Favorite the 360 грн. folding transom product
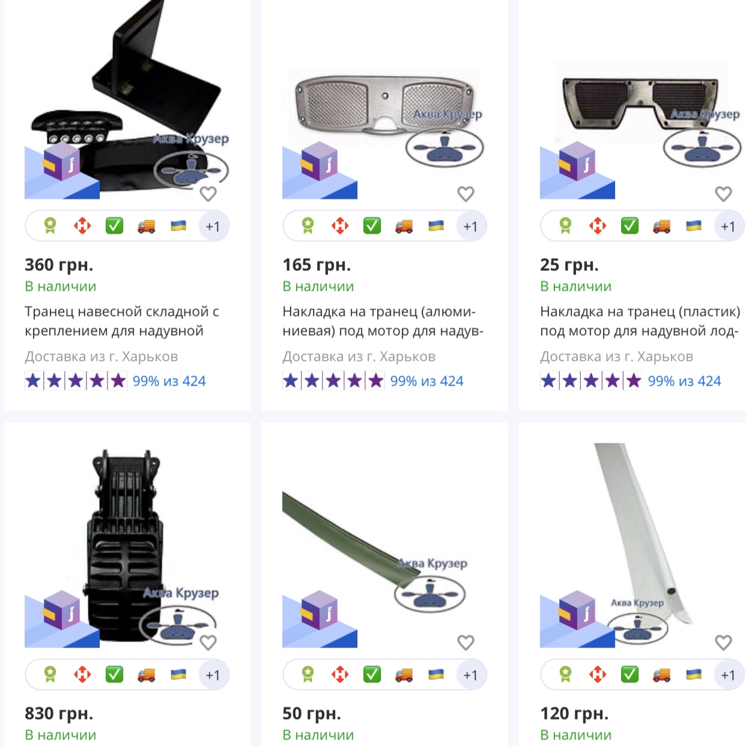 point(208,194)
